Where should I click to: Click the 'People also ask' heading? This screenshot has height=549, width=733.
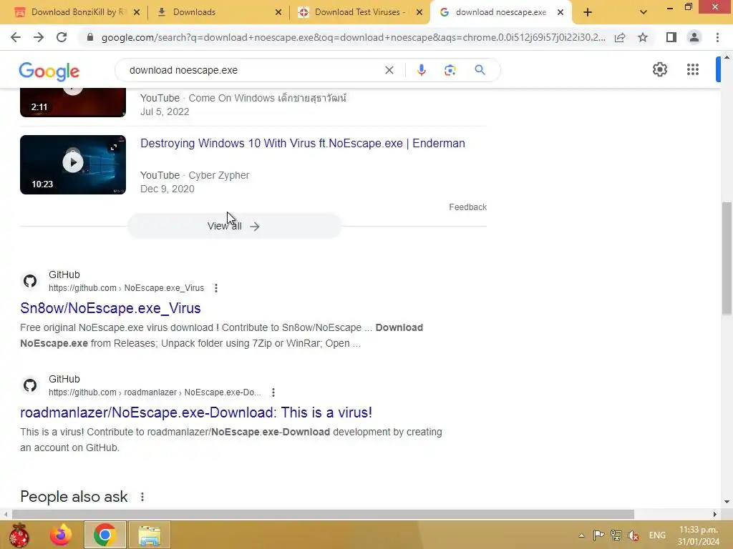click(74, 497)
